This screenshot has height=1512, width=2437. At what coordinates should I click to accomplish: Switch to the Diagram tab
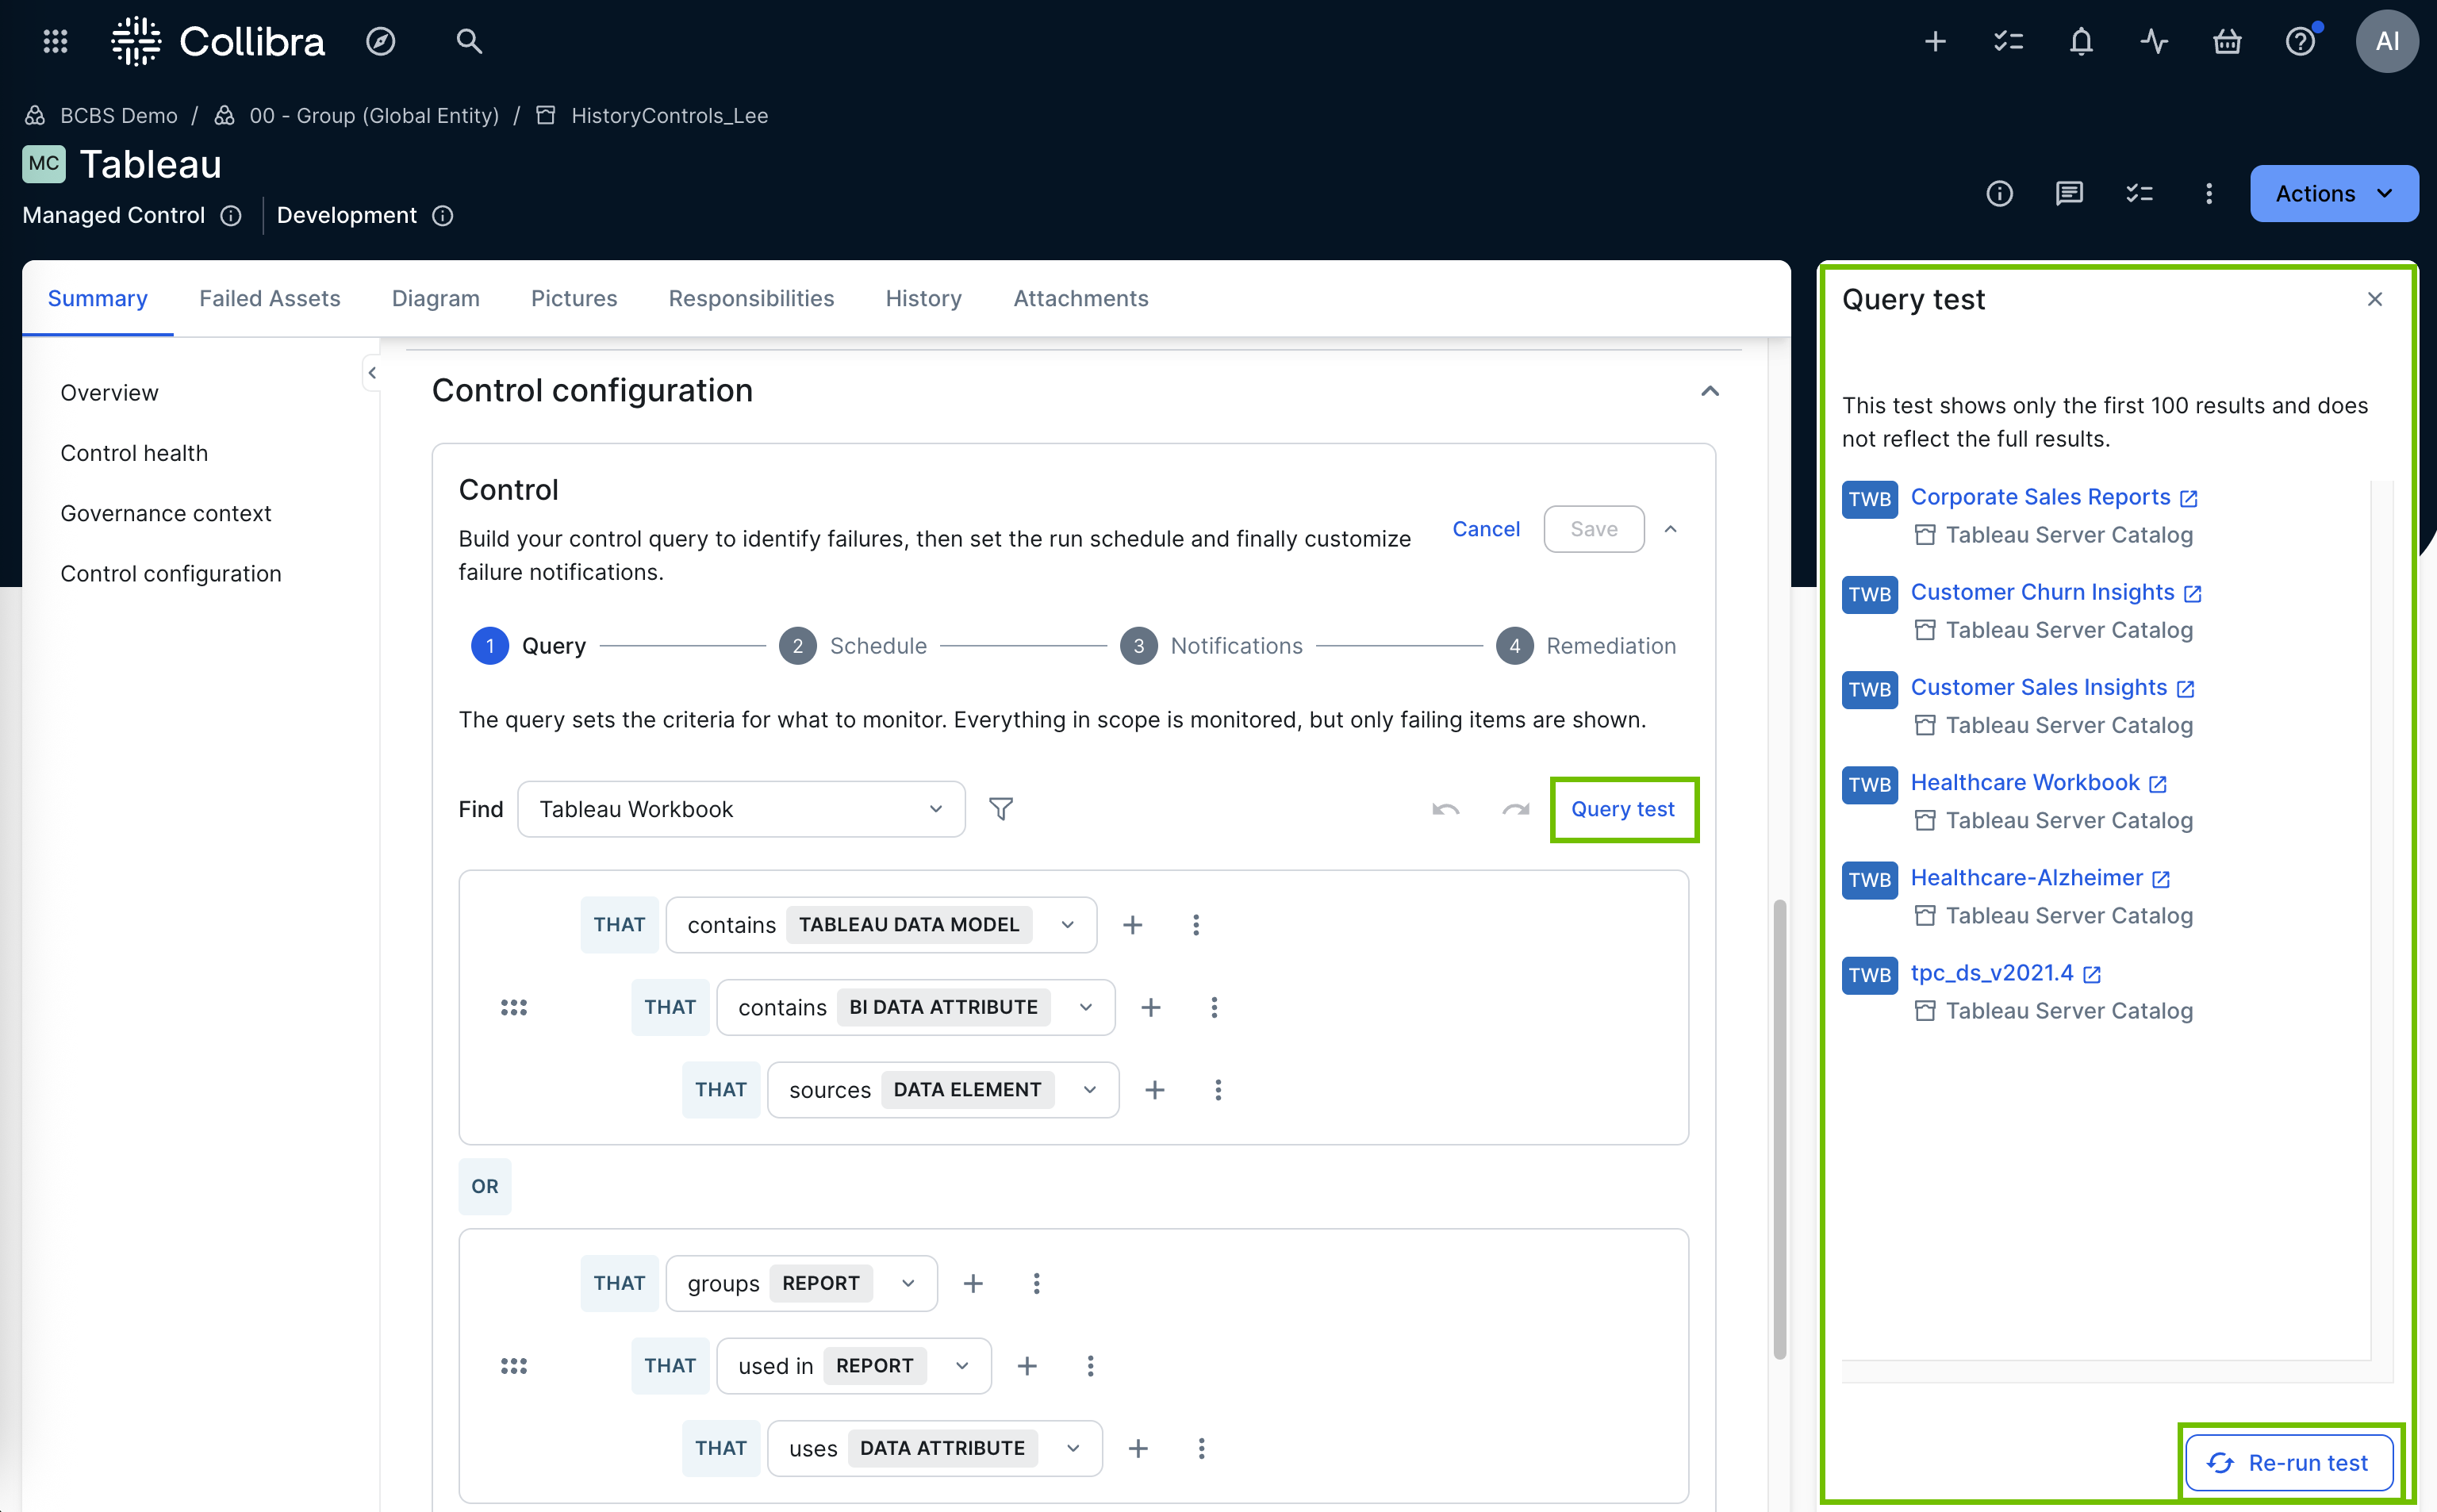(x=436, y=298)
